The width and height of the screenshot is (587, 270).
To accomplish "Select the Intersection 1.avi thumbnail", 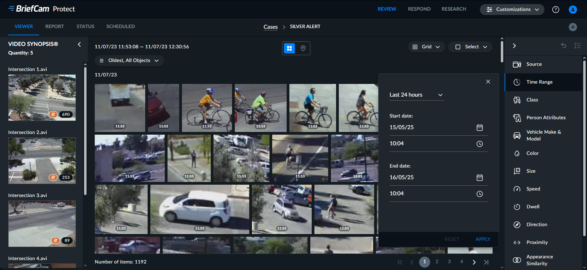I will click(x=42, y=98).
